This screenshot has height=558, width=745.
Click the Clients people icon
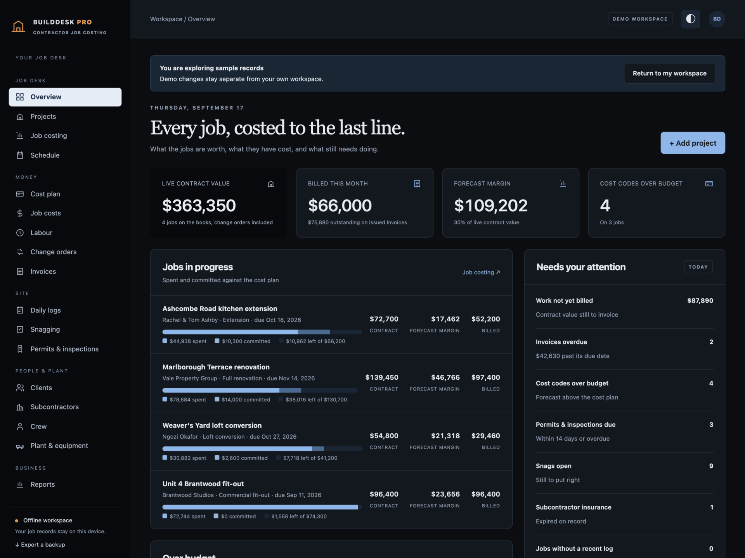[20, 388]
